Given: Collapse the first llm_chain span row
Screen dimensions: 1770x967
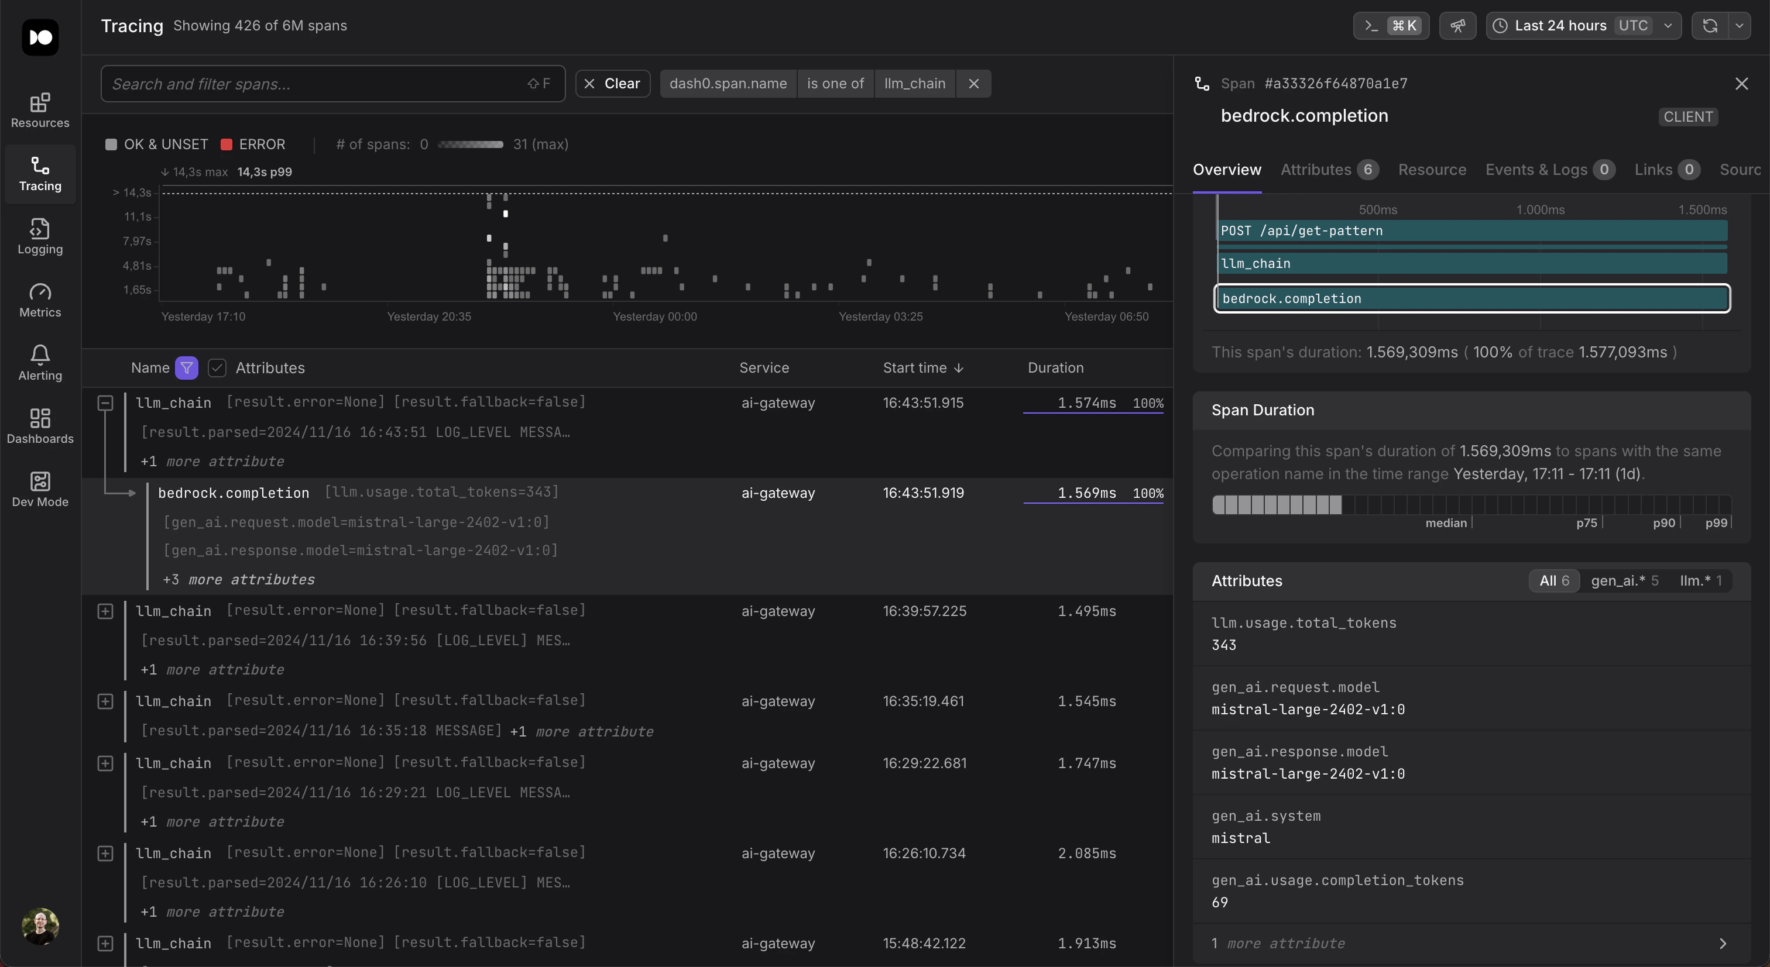Looking at the screenshot, I should pyautogui.click(x=105, y=403).
